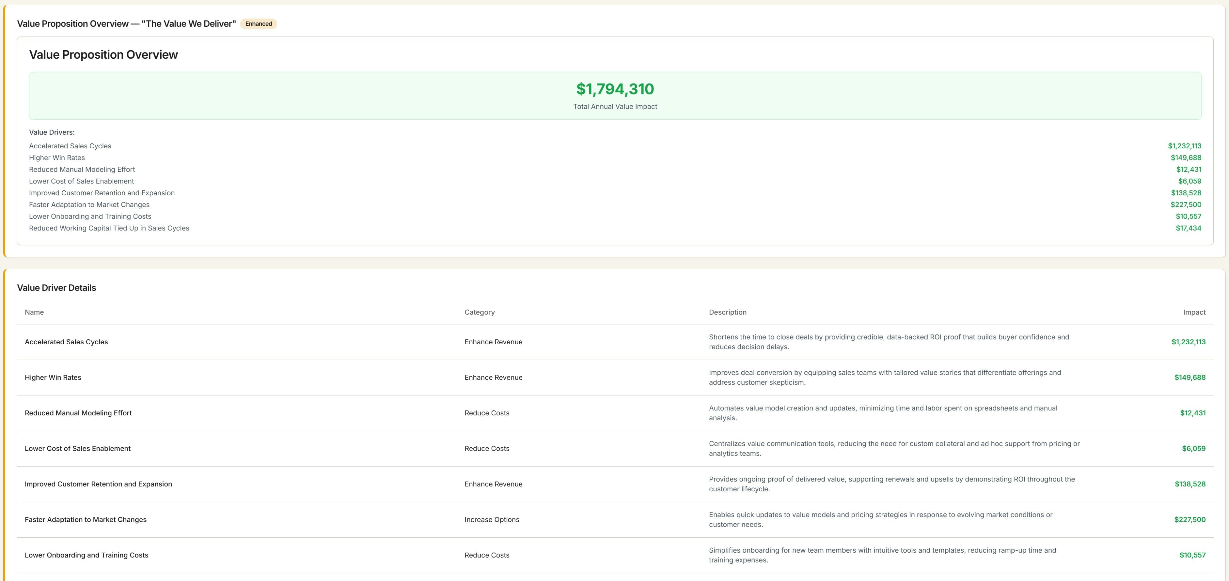Screen dimensions: 1229x581
Task: Select Reduced Working Capital Tied Up in Sales Cycles
Action: [x=109, y=228]
